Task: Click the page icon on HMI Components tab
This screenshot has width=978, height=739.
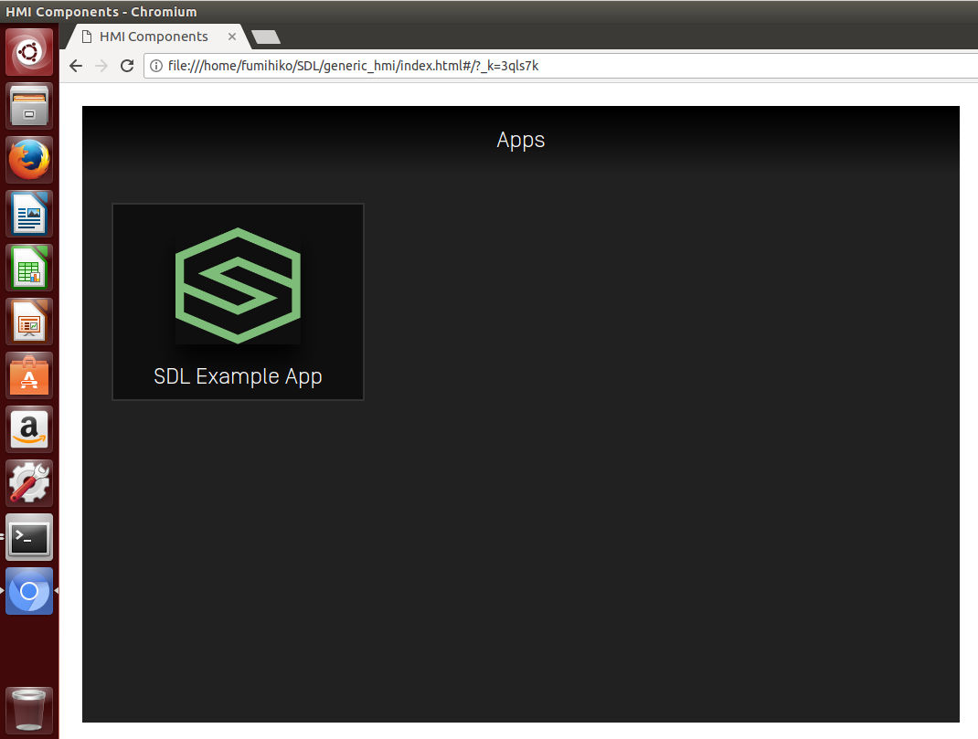Action: point(87,37)
